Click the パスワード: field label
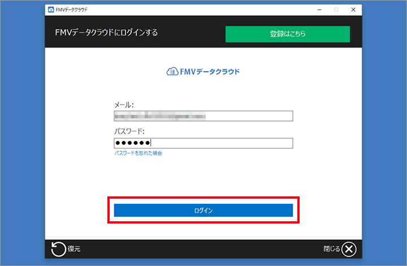This screenshot has width=407, height=266. [129, 131]
